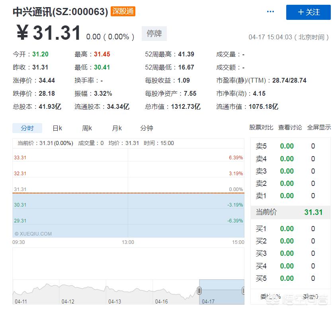Open the three-dot more options menu
This screenshot has width=334, height=311.
tap(270, 12)
